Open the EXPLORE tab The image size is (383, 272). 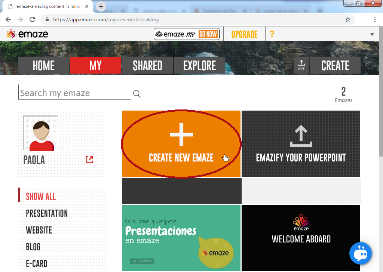(x=199, y=65)
